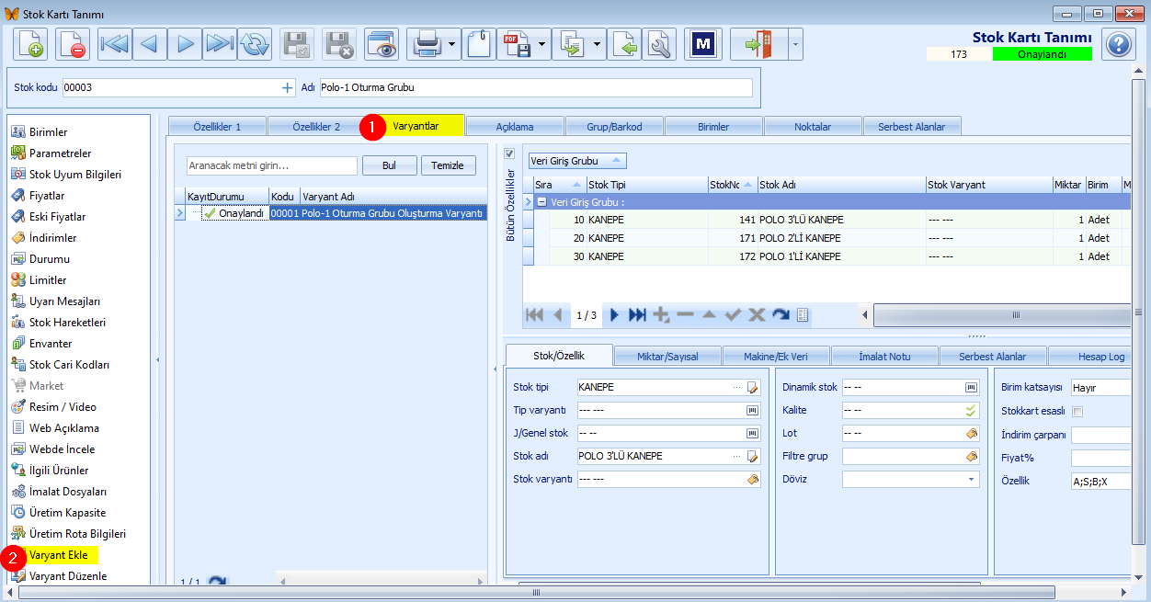Open Üretim Rota Bilgileri in sidebar
The width and height of the screenshot is (1151, 602).
tap(77, 534)
